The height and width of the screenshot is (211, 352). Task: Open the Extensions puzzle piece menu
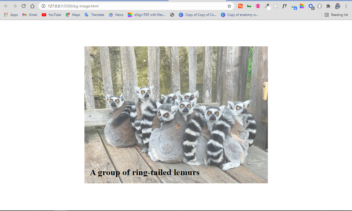[x=328, y=6]
